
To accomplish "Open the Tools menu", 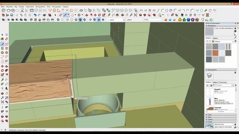I will coord(40,7).
